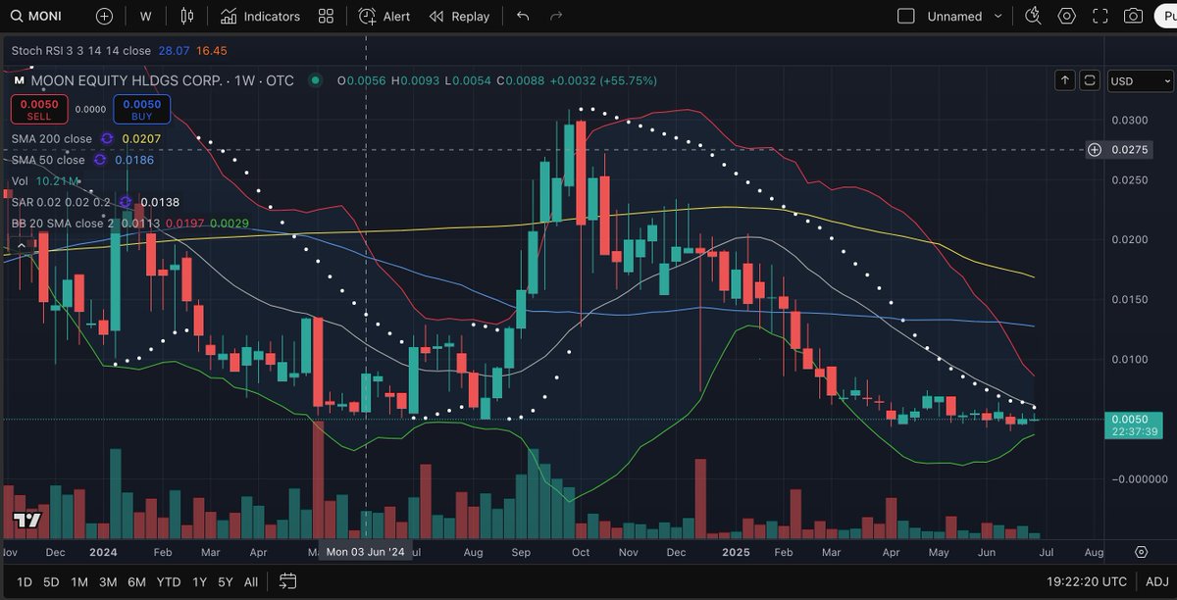Screen dimensions: 1177x600
Task: Click the 0.0300 price axis label
Action: pos(1132,121)
